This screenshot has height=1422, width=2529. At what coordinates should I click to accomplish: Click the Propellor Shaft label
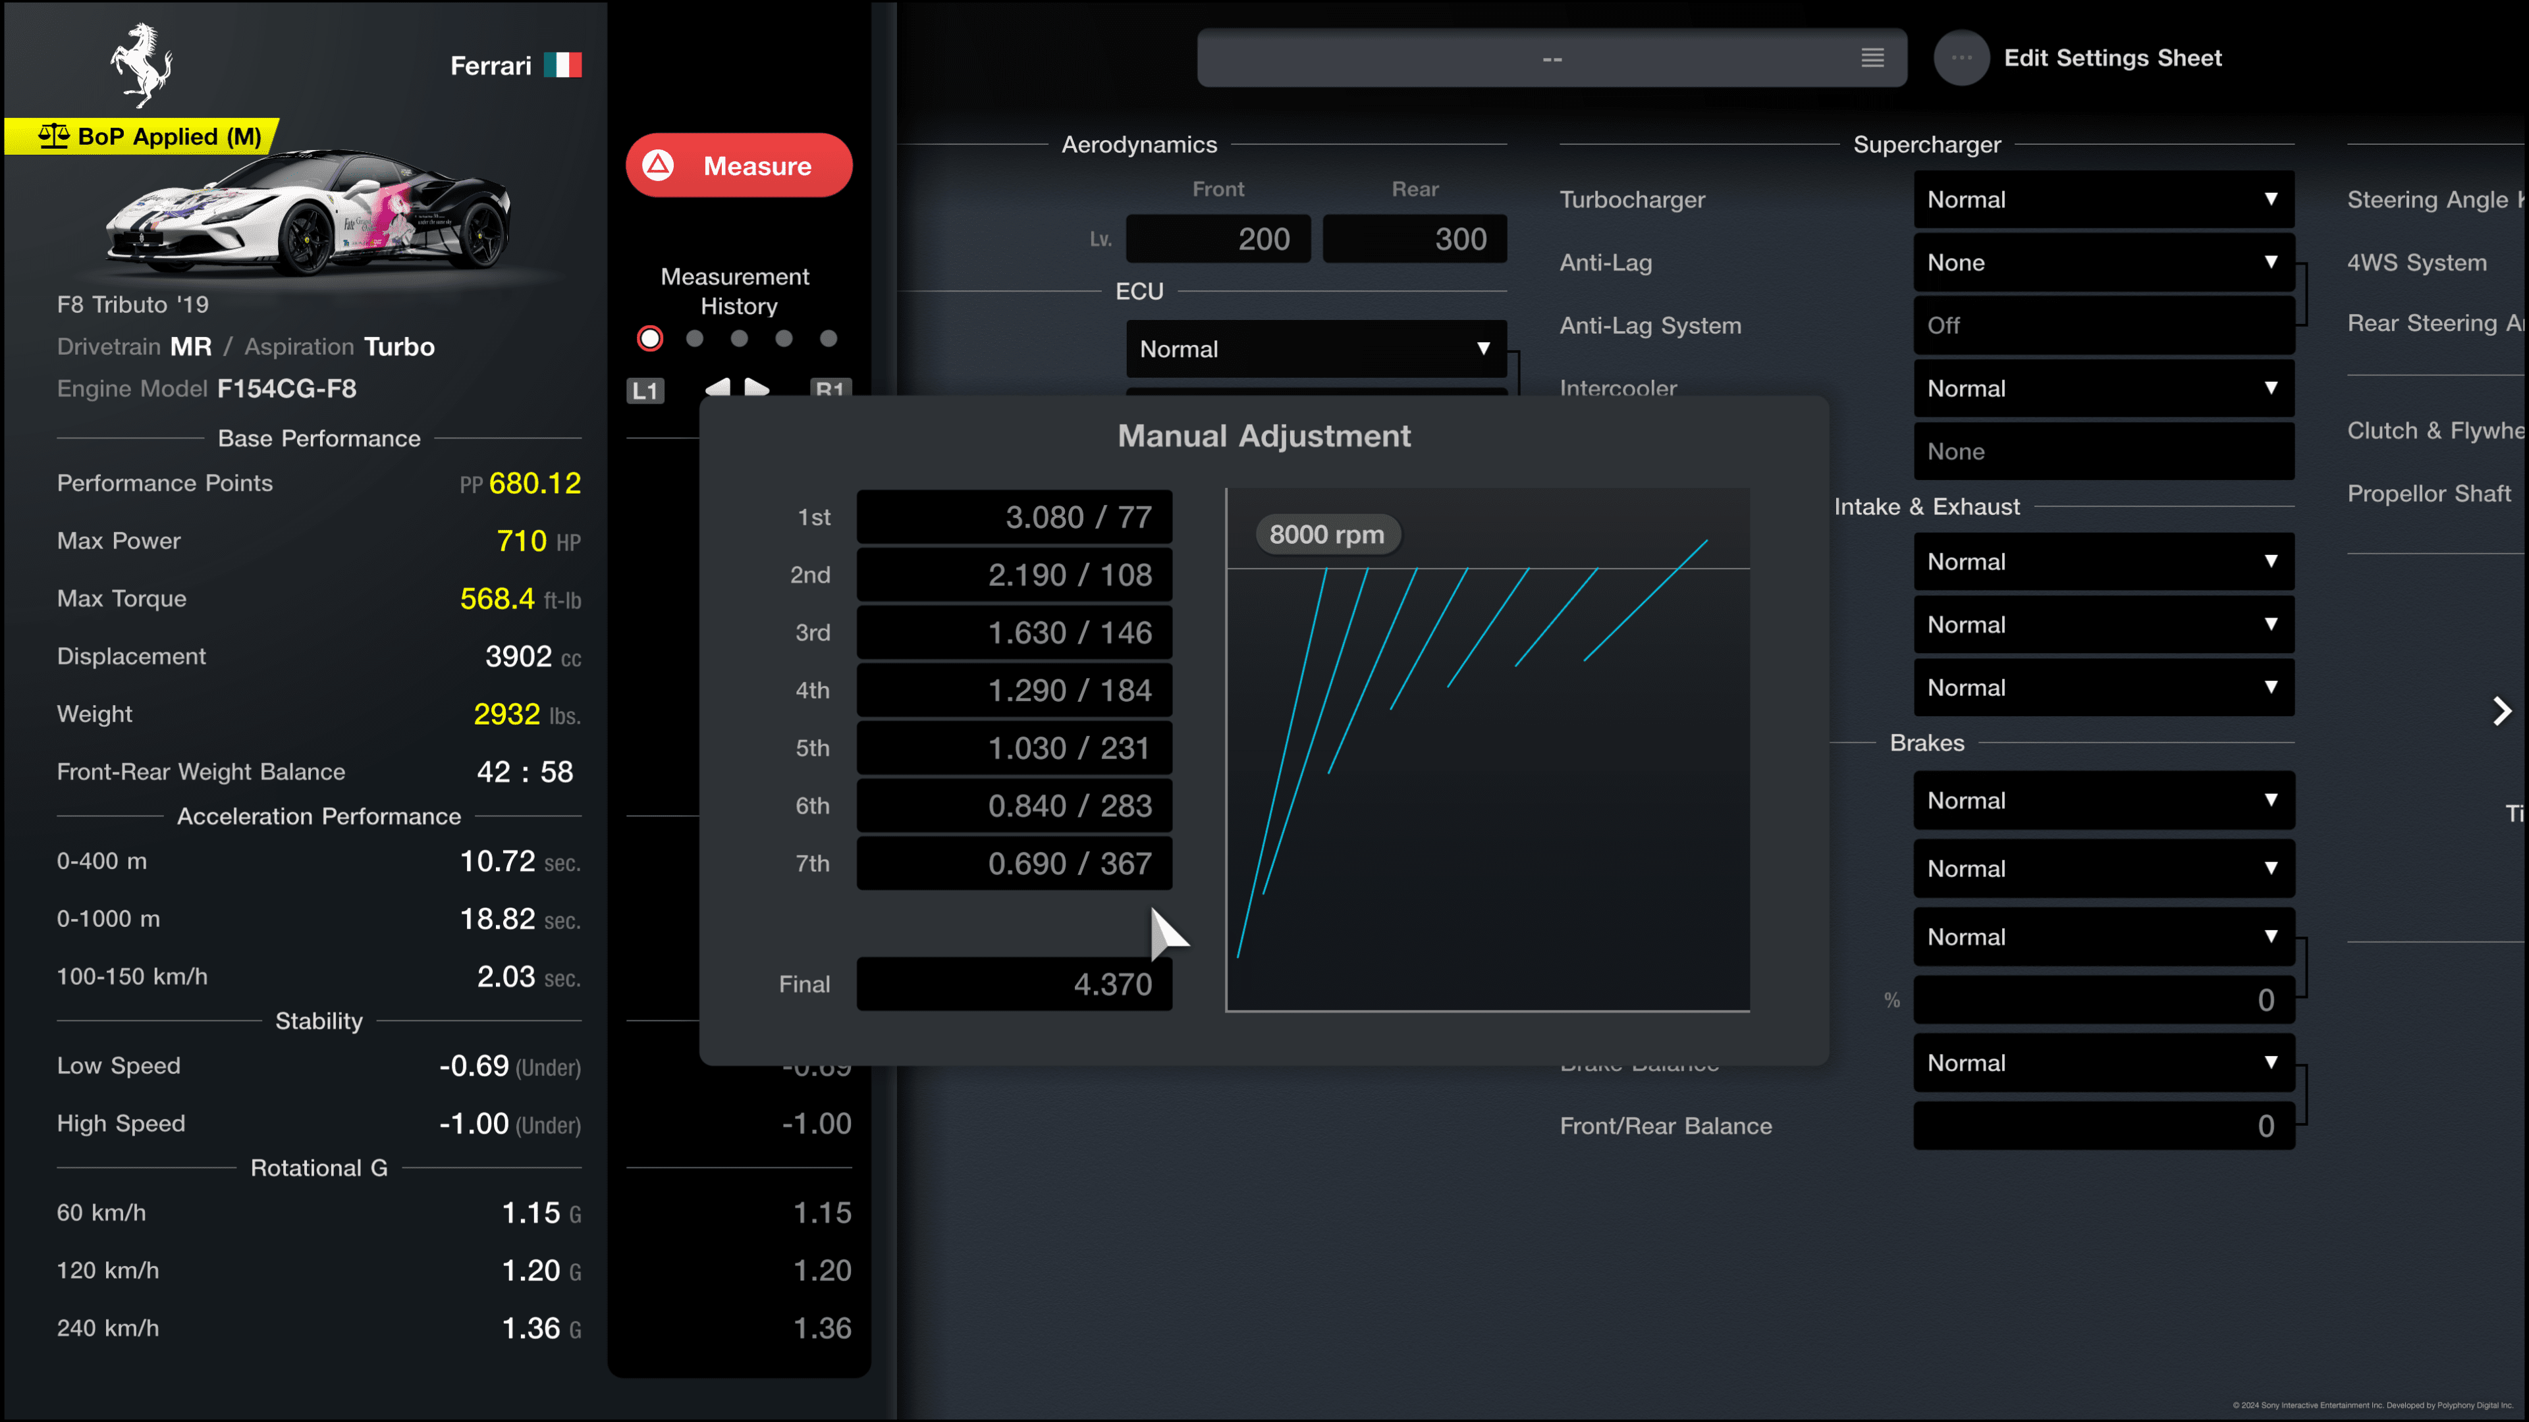(2429, 494)
